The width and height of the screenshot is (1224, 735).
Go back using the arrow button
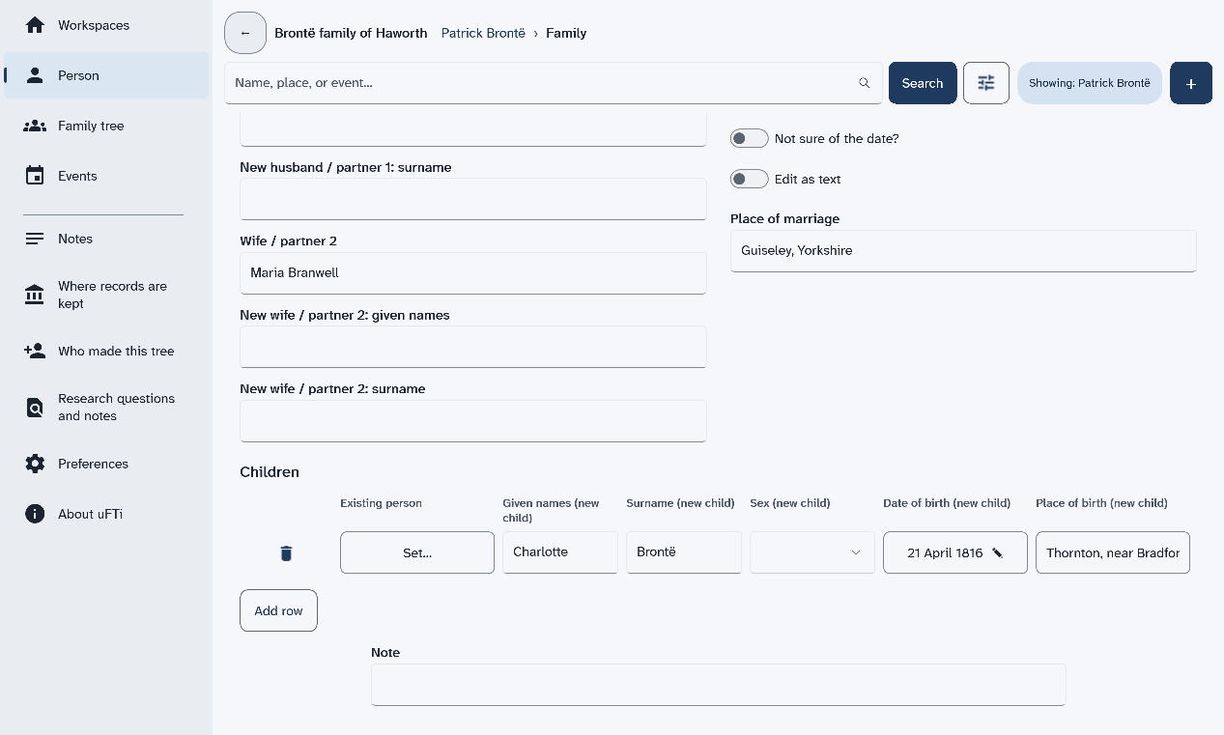click(245, 33)
